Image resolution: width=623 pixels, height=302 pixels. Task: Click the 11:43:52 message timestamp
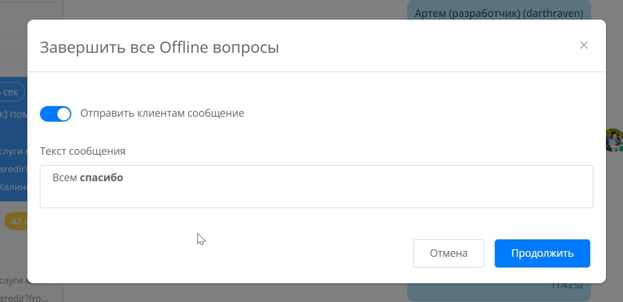[567, 286]
